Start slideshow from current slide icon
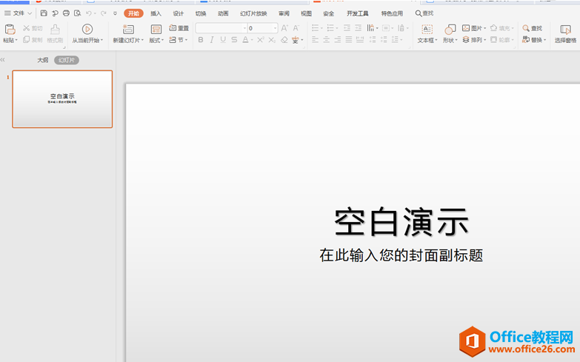 [87, 29]
